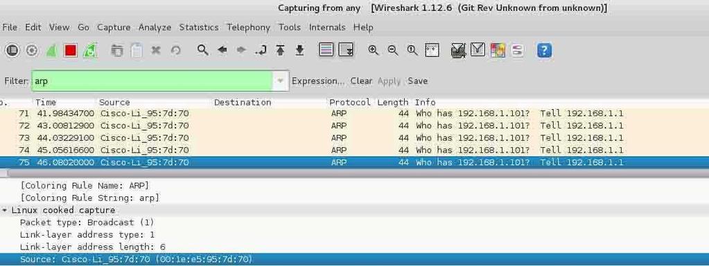Select packet row number 72
Viewport: 709px width, 266px height.
pos(355,126)
